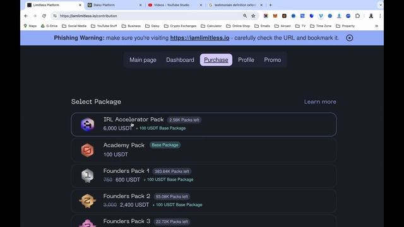Image resolution: width=404 pixels, height=227 pixels.
Task: Click the 22.72K Packs left badge
Action: pos(172,222)
